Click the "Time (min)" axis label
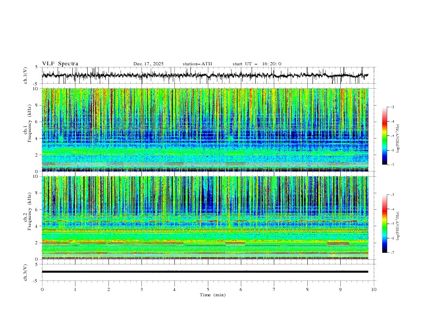The height and width of the screenshot is (325, 421). click(x=213, y=295)
